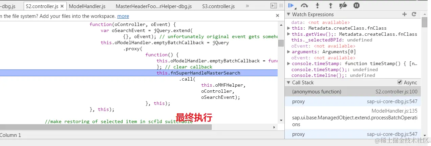Collapse the Watch Expressions section
The width and height of the screenshot is (431, 146).
point(288,14)
